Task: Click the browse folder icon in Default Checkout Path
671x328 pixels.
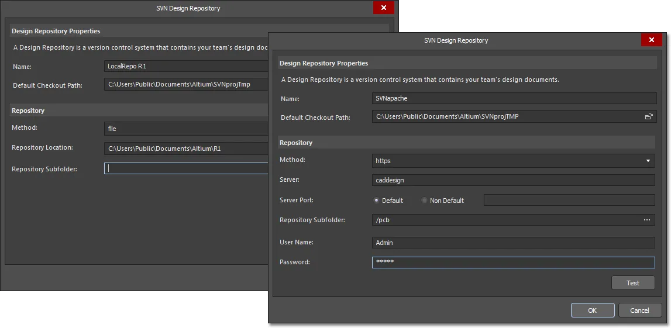Action: tap(649, 116)
